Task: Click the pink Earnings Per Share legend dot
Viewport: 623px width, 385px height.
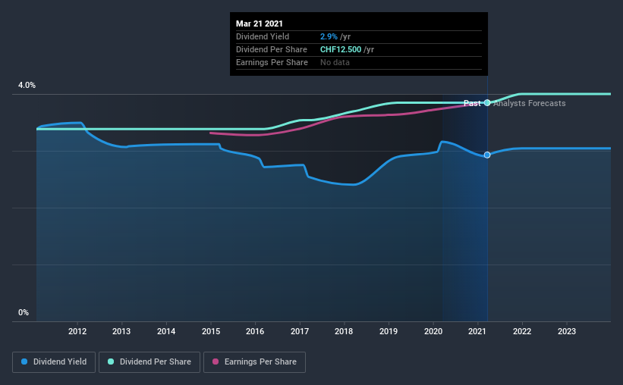Action: point(216,362)
